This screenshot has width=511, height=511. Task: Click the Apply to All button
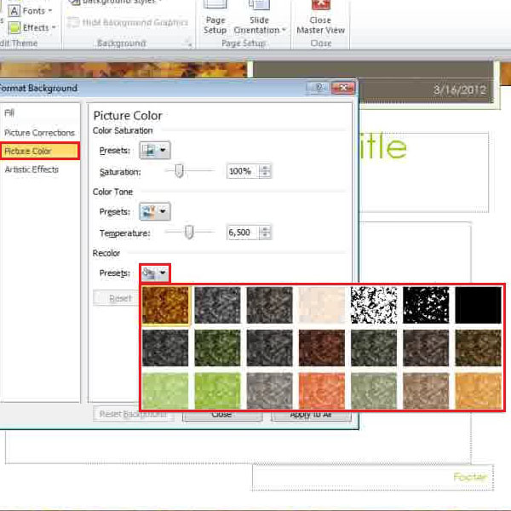click(311, 415)
